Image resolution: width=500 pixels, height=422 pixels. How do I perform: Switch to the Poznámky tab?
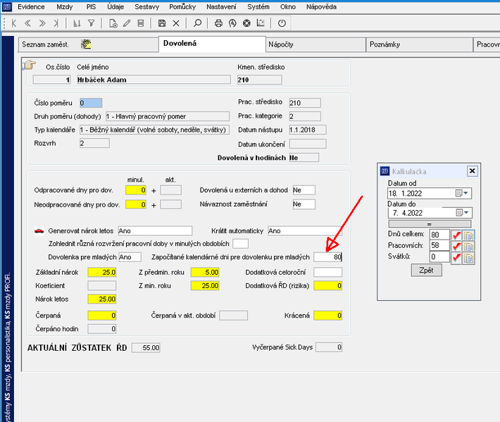click(x=419, y=44)
